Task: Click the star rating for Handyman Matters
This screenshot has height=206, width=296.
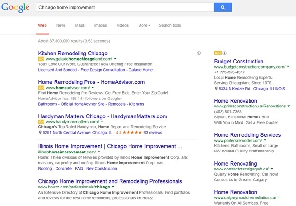Action: pyautogui.click(x=132, y=132)
